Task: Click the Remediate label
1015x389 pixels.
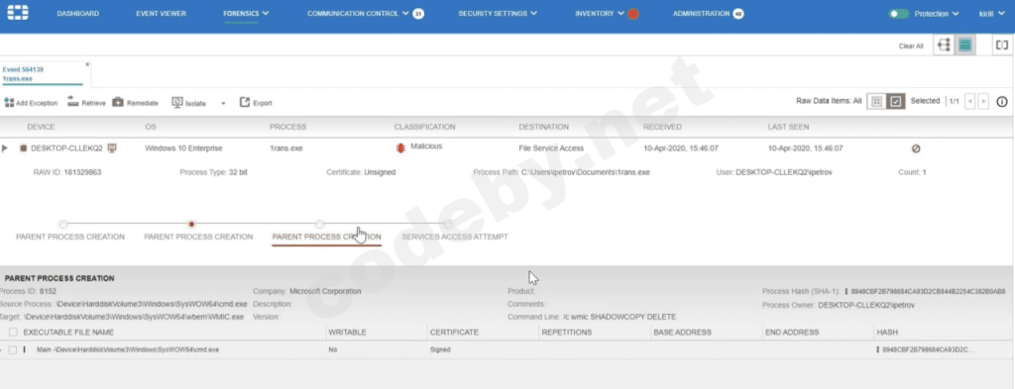Action: pos(143,103)
